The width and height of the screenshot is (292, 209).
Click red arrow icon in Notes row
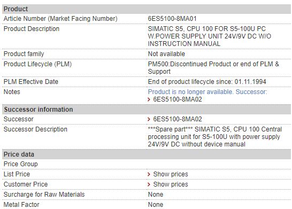point(149,99)
